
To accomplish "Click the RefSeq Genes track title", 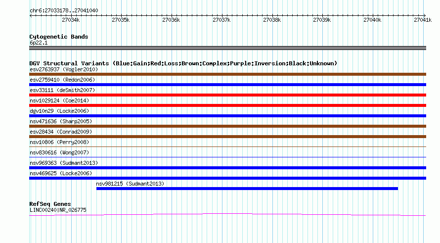I will click(x=50, y=204).
